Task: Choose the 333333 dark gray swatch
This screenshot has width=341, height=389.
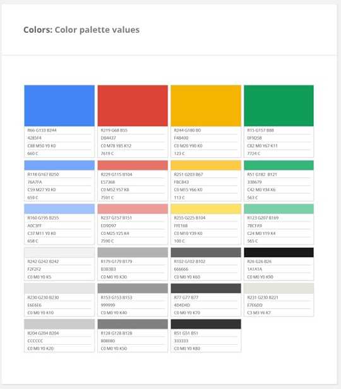Action: (x=206, y=324)
